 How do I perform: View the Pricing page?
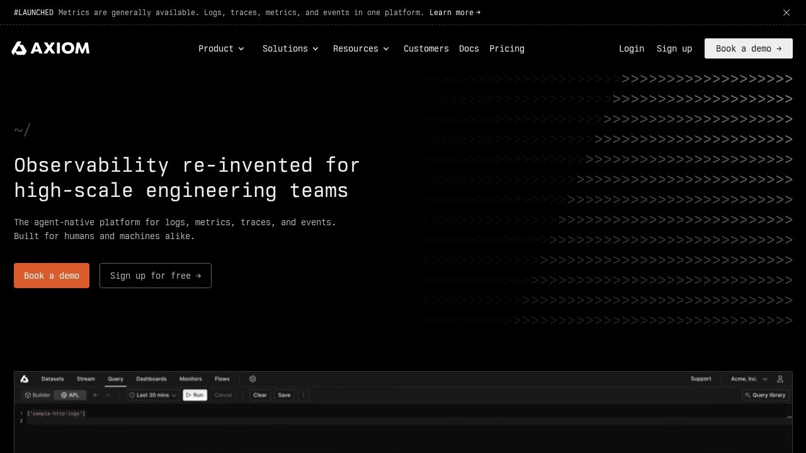point(507,48)
